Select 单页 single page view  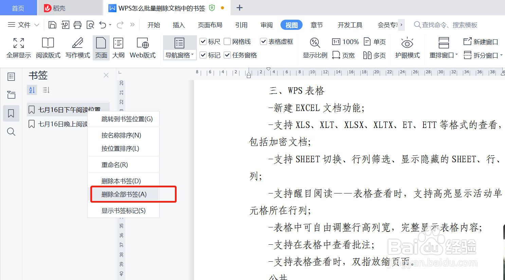[x=375, y=42]
